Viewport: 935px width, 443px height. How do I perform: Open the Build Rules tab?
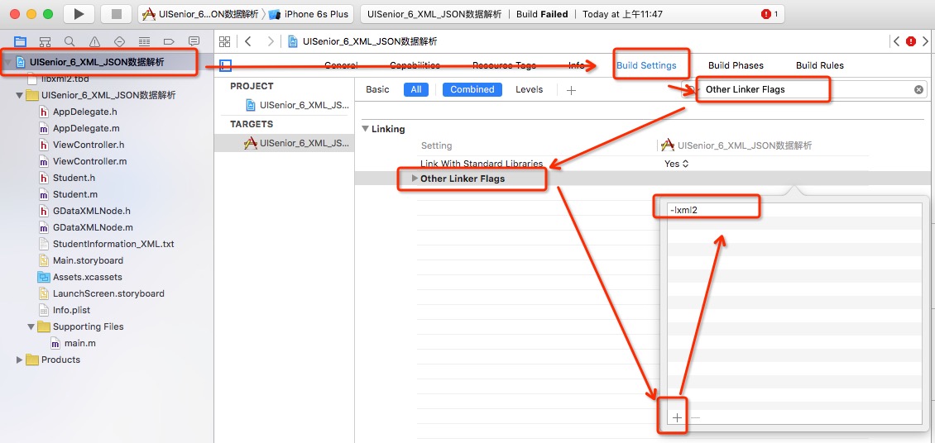pyautogui.click(x=820, y=65)
